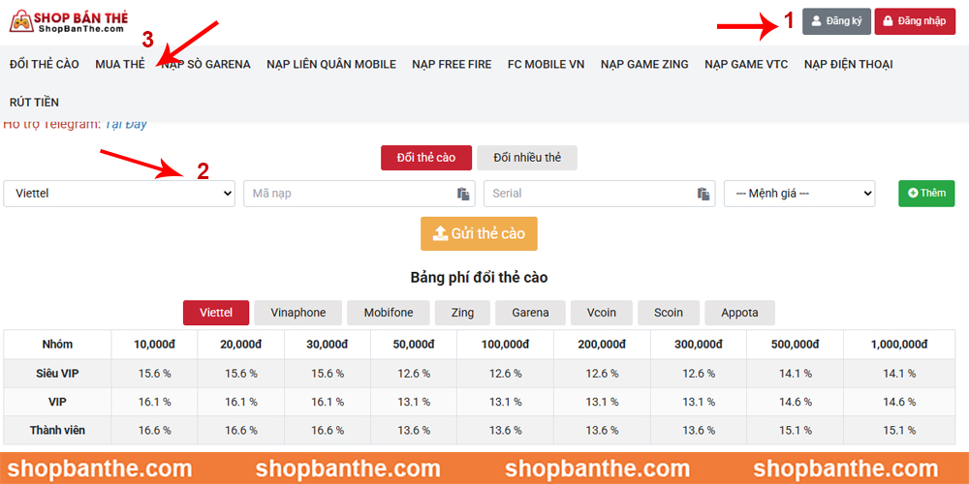The image size is (969, 484).
Task: Open ĐỔI THẺ CÀO menu item
Action: click(x=45, y=64)
